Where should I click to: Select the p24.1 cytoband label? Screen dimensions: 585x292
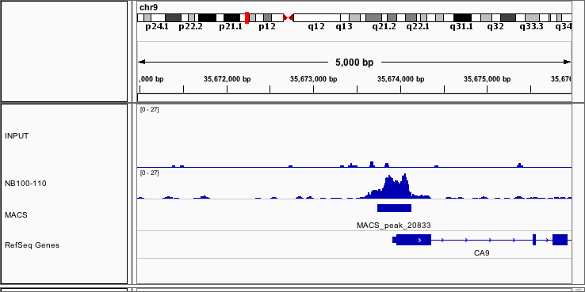click(x=157, y=27)
